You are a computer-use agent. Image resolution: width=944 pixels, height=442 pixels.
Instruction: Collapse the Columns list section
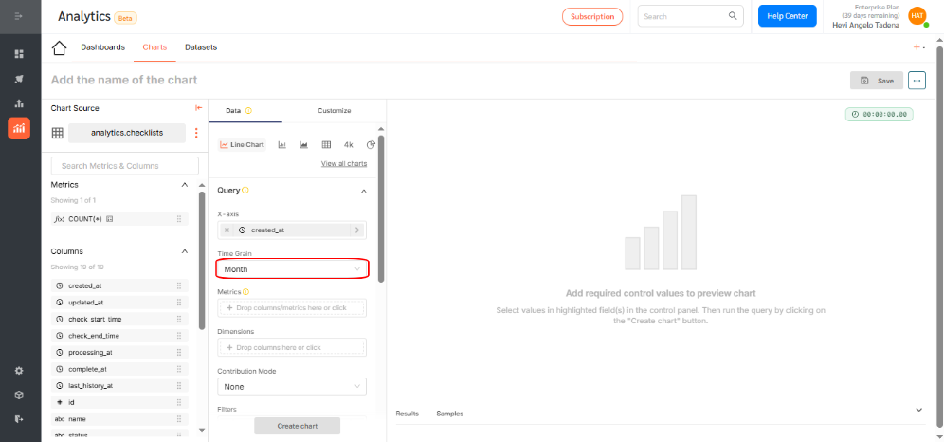tap(185, 251)
